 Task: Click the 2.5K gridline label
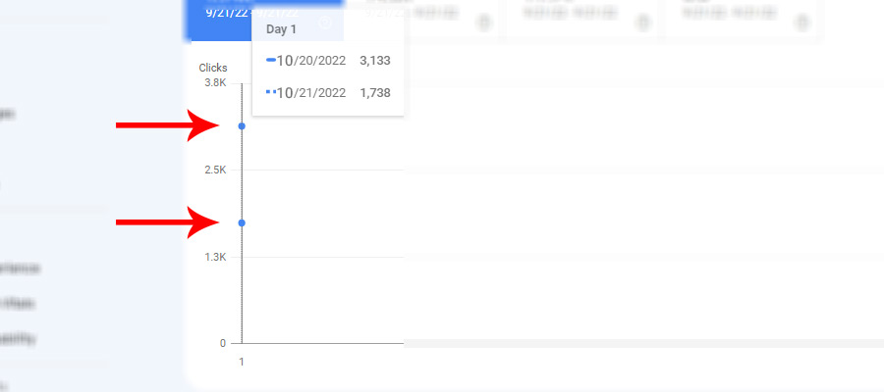point(215,170)
